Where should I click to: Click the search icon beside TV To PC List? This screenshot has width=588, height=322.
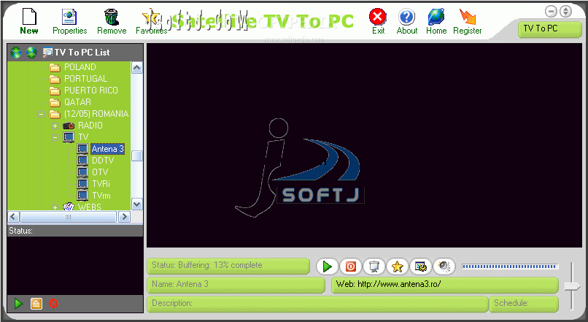click(x=47, y=53)
